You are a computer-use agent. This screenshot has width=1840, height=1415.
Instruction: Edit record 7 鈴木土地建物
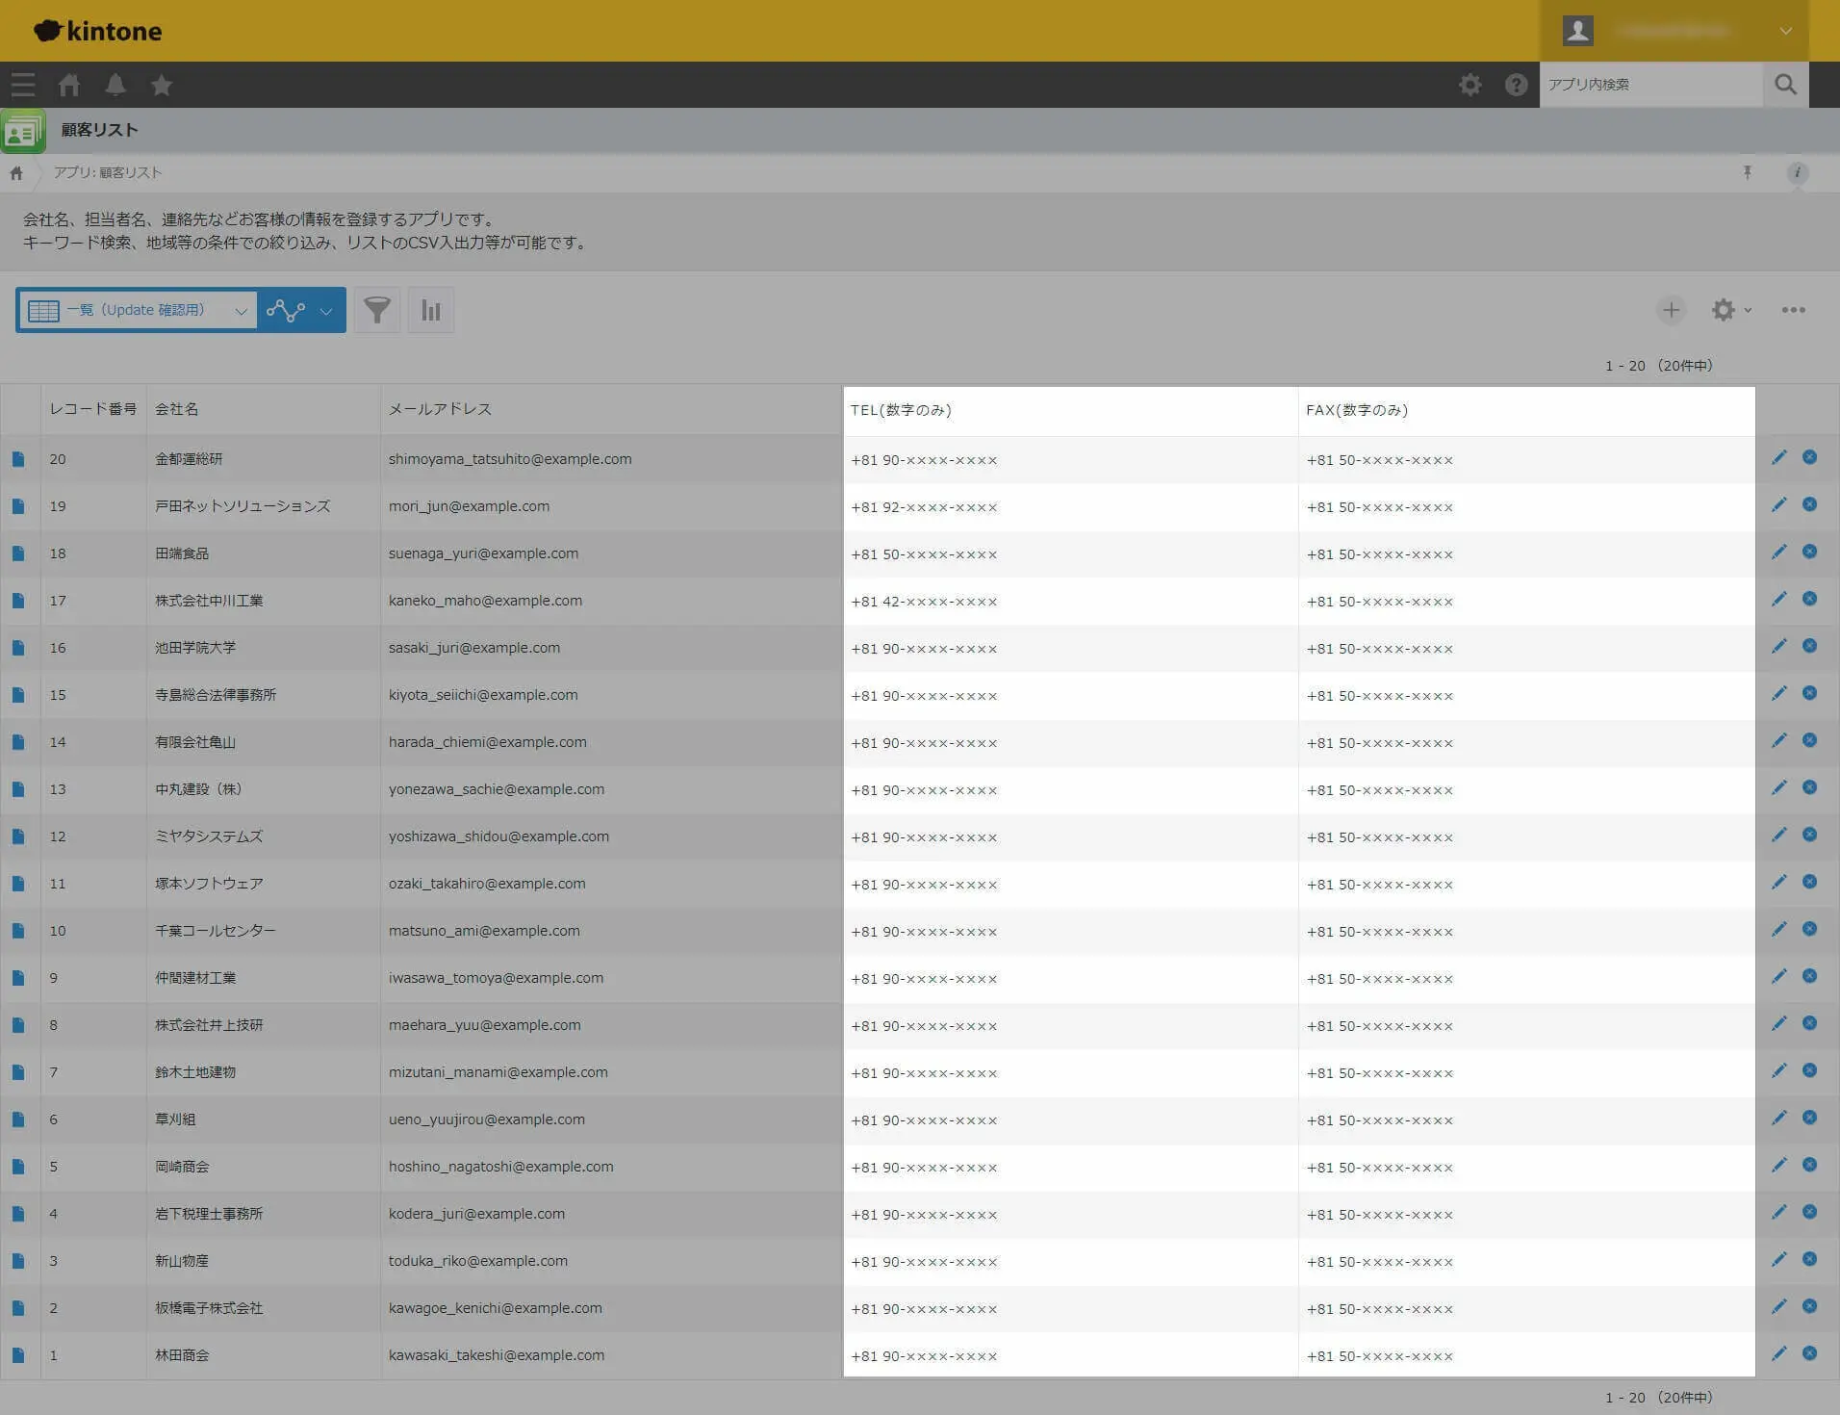click(1778, 1071)
